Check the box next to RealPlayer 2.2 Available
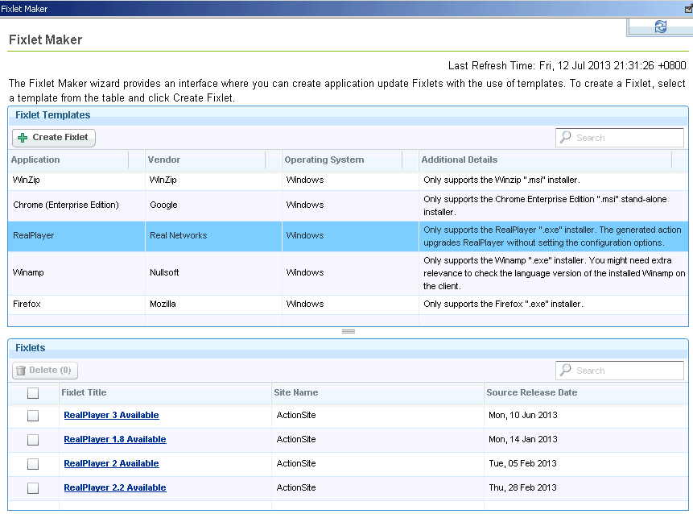Screen dimensions: 693x514 click(32, 487)
